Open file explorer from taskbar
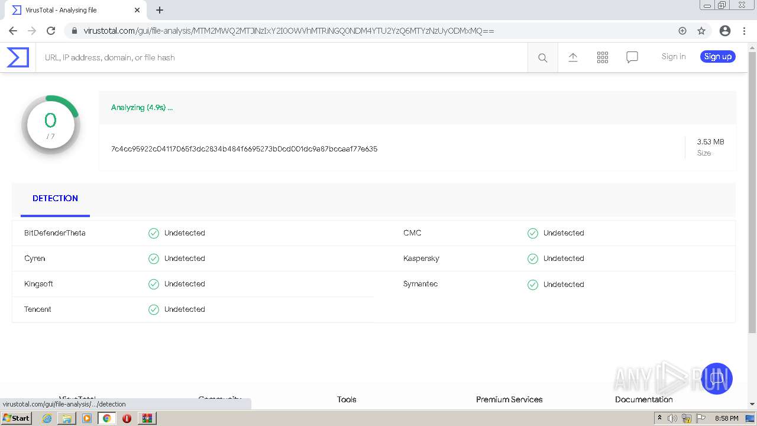Screen dimensions: 757x426 click(67, 418)
